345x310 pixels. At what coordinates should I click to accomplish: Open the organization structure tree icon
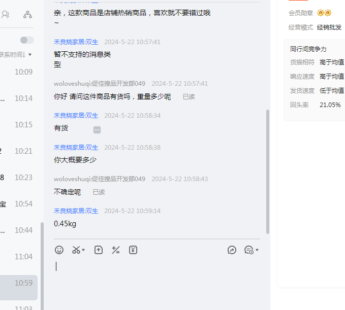pyautogui.click(x=27, y=15)
